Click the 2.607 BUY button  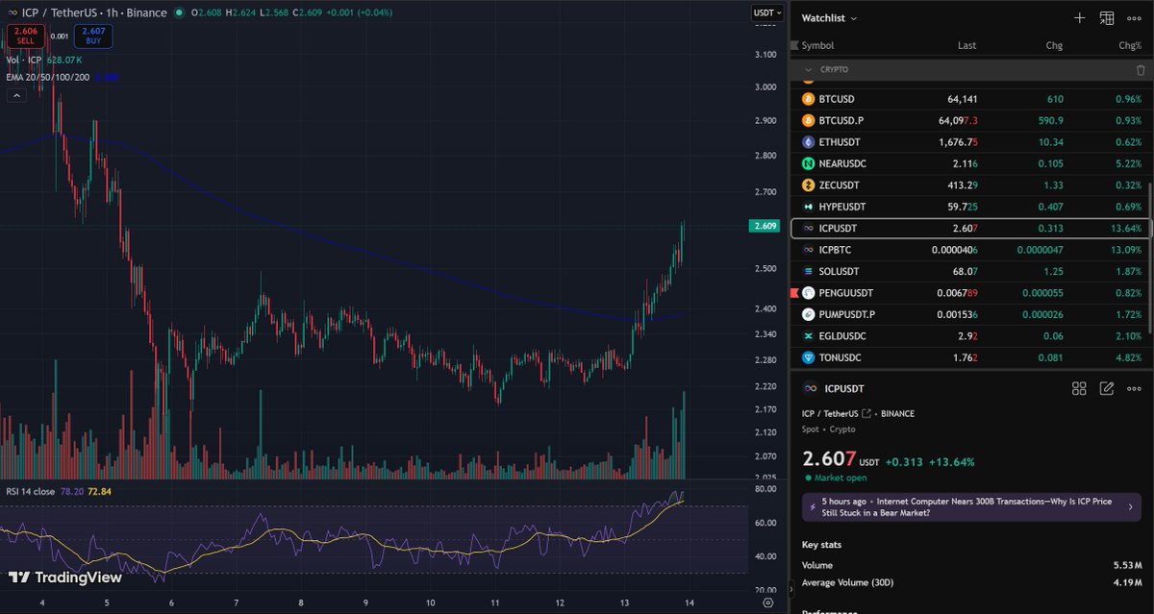pos(93,37)
